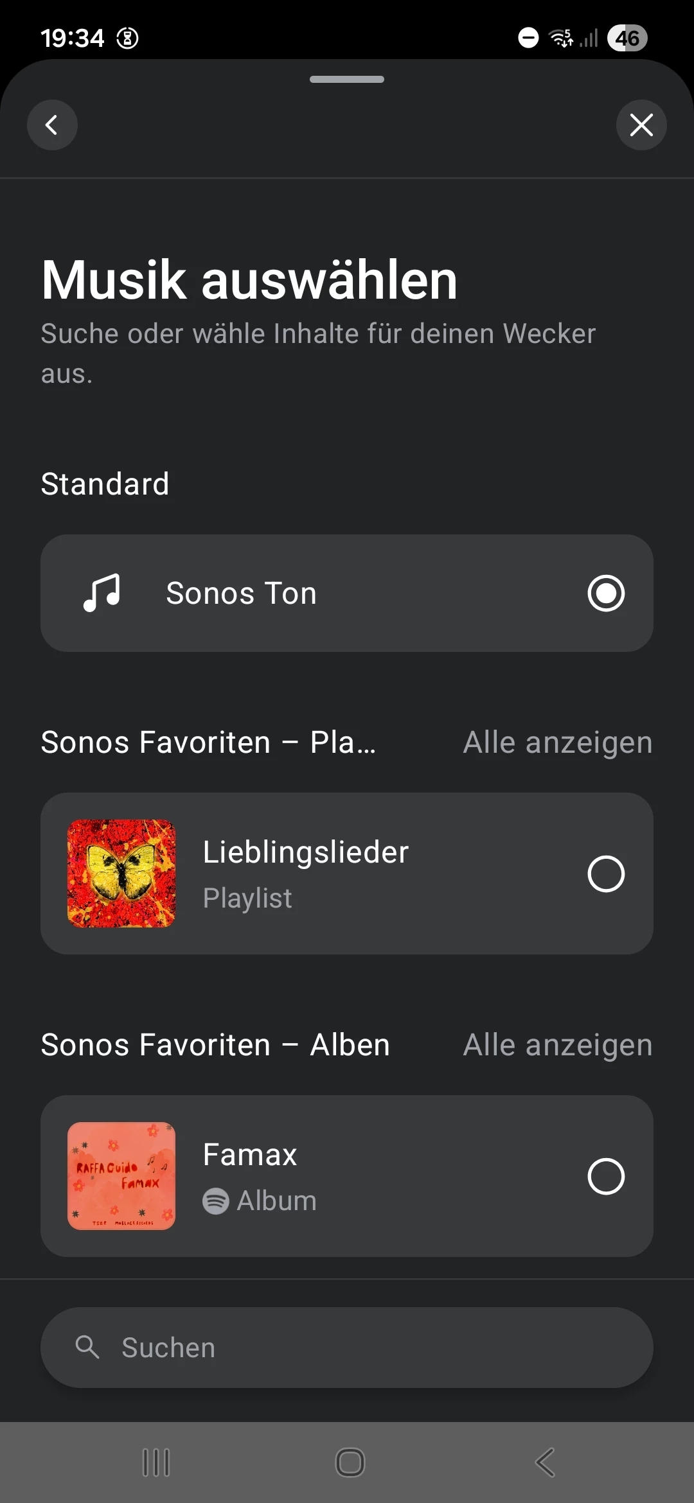Open Android recent apps button
The width and height of the screenshot is (694, 1503).
[156, 1463]
